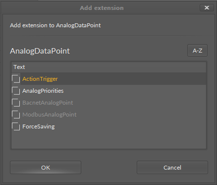
Task: Enable the AnalogPriorities checkbox
Action: coord(16,91)
